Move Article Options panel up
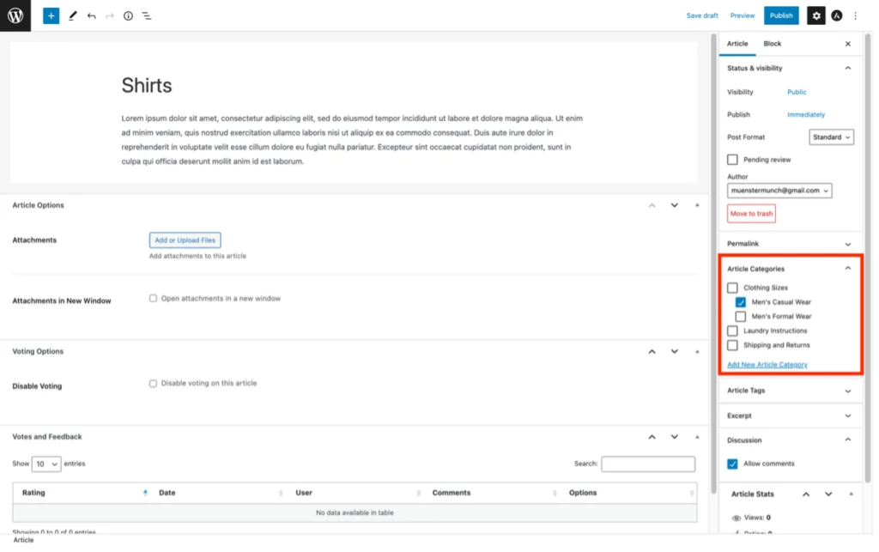Viewport: 879px width, 552px height. coord(652,206)
